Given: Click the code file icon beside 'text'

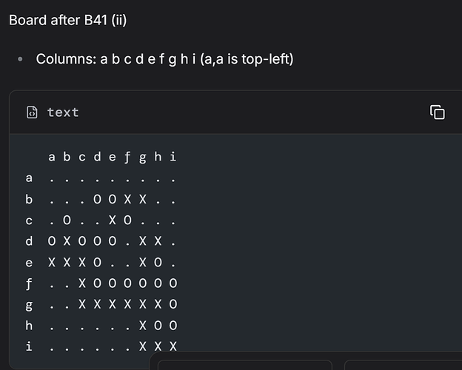Looking at the screenshot, I should pos(32,112).
